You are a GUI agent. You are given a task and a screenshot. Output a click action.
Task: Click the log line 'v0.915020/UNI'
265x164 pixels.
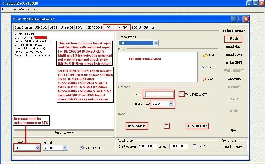point(25,34)
